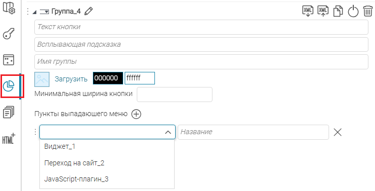Viewport: 375px width, 191px height.
Task: Export XML with the upload arrow icon
Action: [323, 11]
